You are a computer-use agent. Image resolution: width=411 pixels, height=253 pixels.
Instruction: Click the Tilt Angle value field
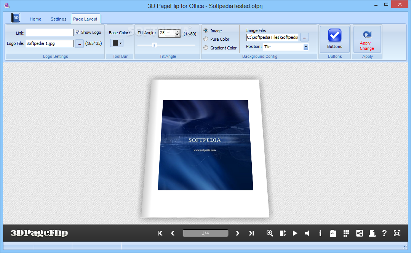pos(167,33)
